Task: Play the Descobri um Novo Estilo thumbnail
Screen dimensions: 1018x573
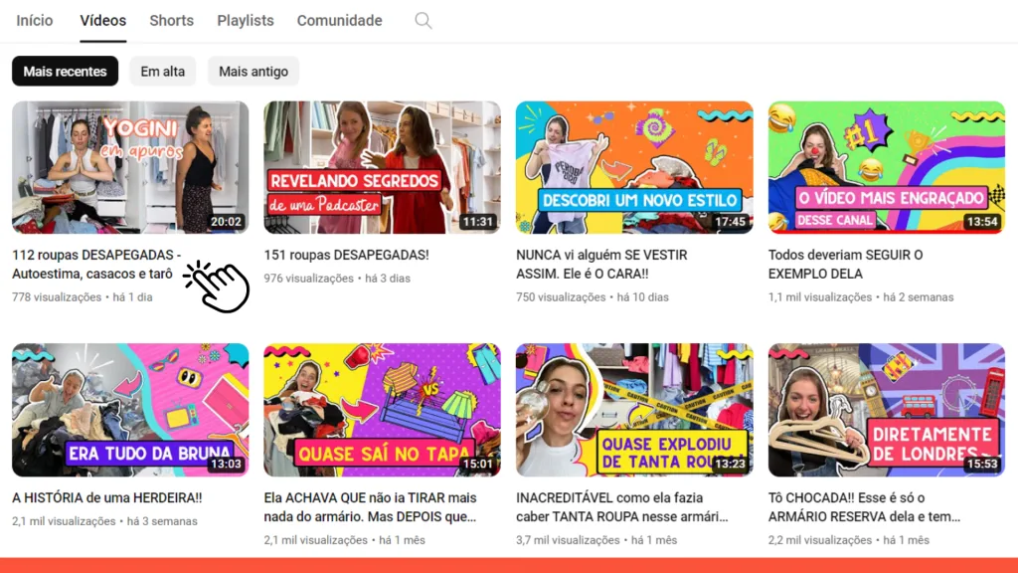Action: pos(634,167)
